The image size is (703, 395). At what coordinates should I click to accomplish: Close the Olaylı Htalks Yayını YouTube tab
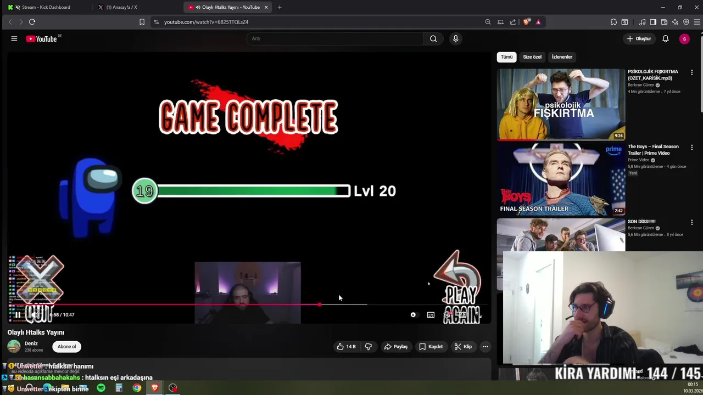tap(266, 7)
